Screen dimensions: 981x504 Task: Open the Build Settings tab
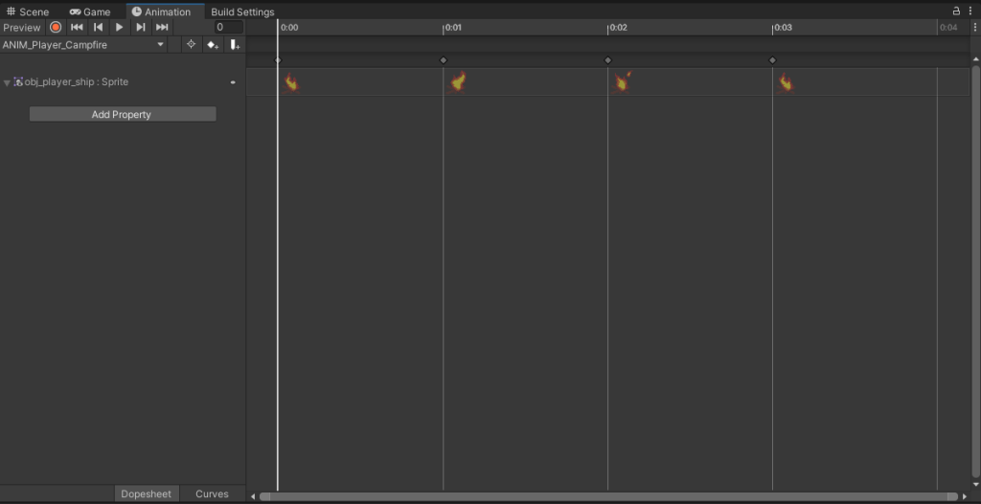(x=242, y=11)
